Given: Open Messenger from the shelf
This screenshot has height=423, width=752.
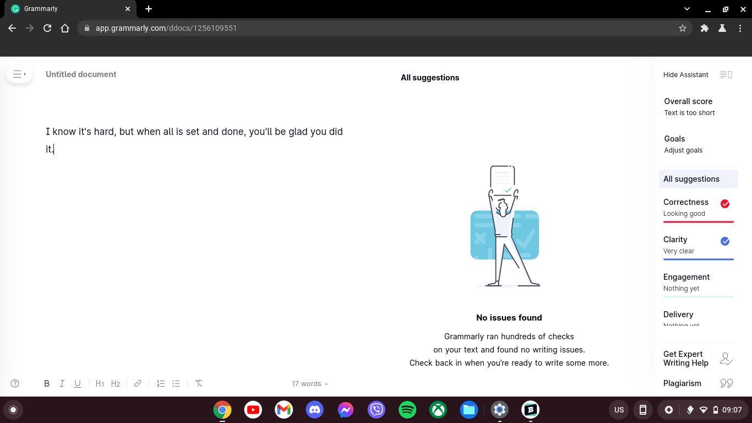Looking at the screenshot, I should [x=346, y=410].
